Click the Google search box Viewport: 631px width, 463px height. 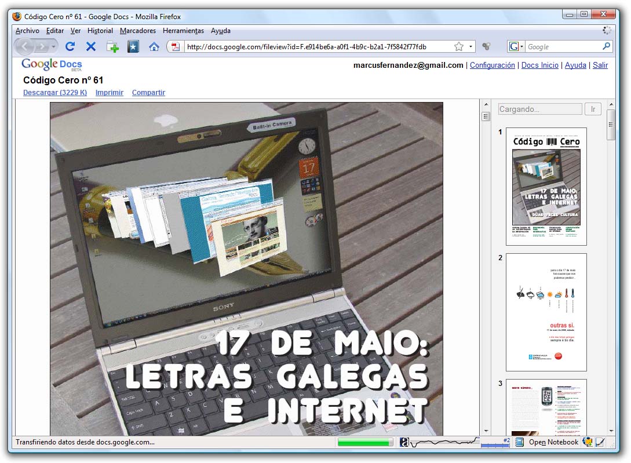click(x=563, y=47)
